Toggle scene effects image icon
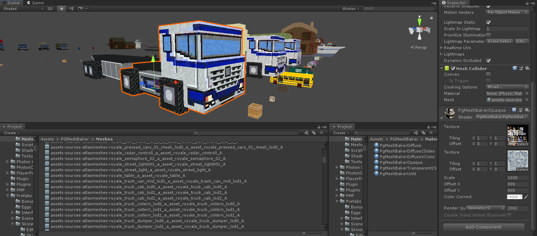Image resolution: width=537 pixels, height=236 pixels. 80,8
